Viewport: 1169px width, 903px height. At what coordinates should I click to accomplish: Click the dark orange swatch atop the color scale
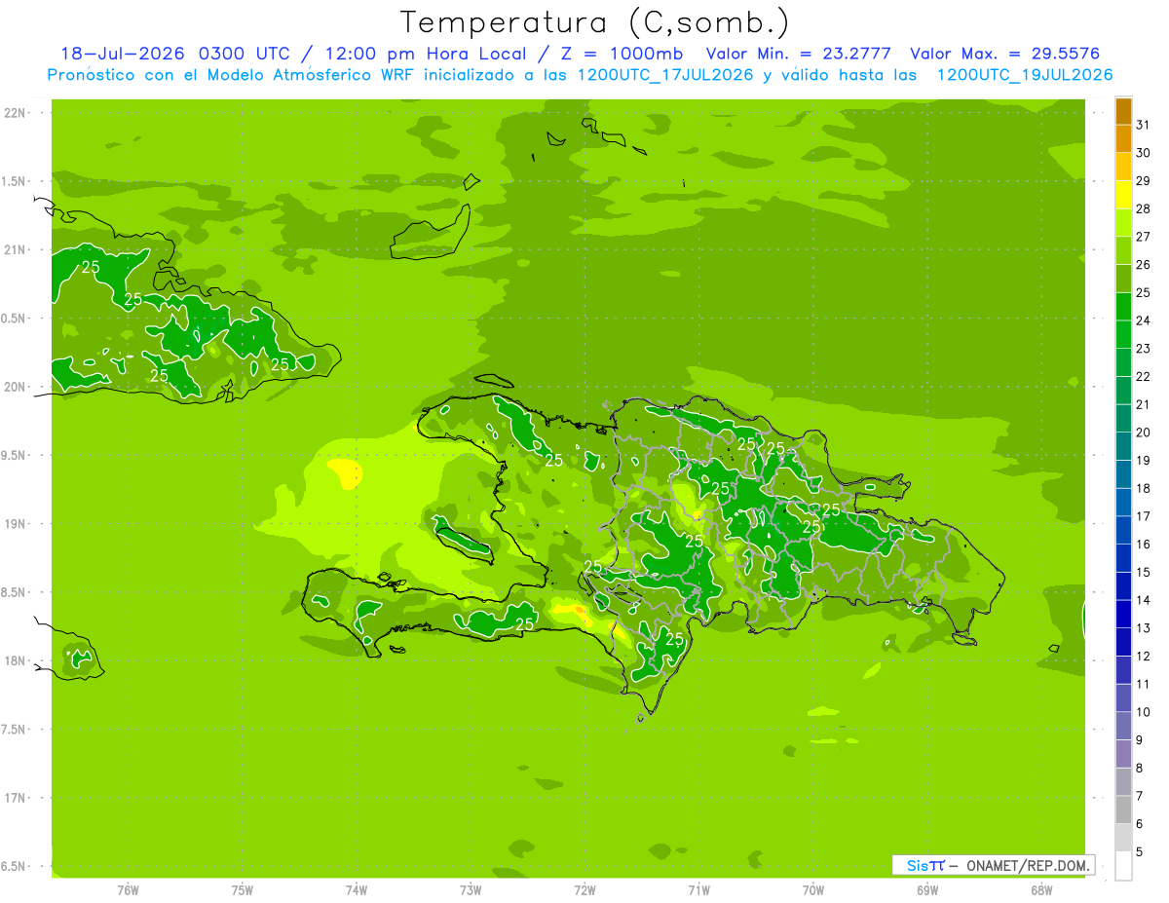[1123, 111]
